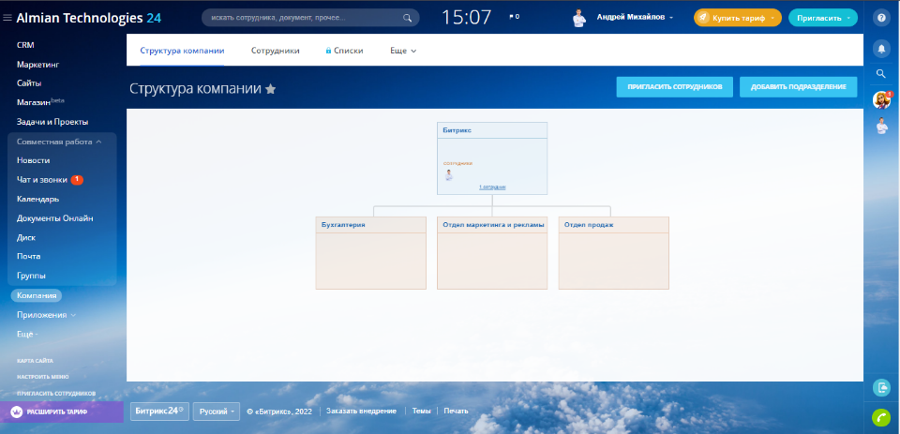The height and width of the screenshot is (434, 900).
Task: Click Пригласить сотрудников button
Action: tap(674, 86)
